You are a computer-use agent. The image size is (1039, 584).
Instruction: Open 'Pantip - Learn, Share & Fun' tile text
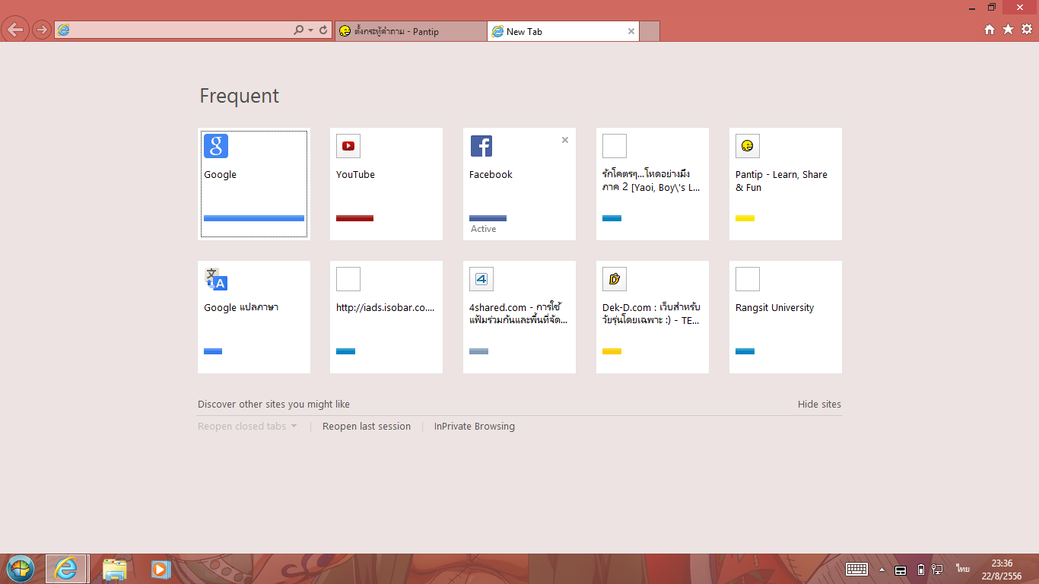pos(781,181)
